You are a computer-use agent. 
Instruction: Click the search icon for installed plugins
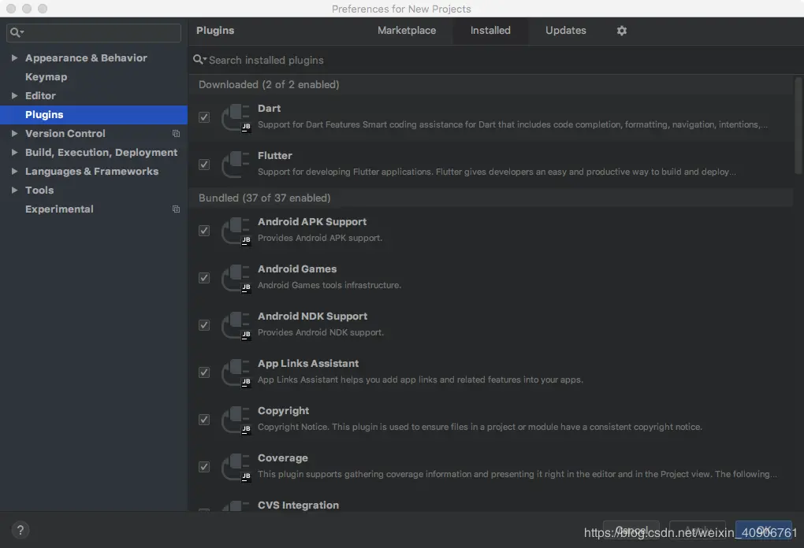(199, 60)
